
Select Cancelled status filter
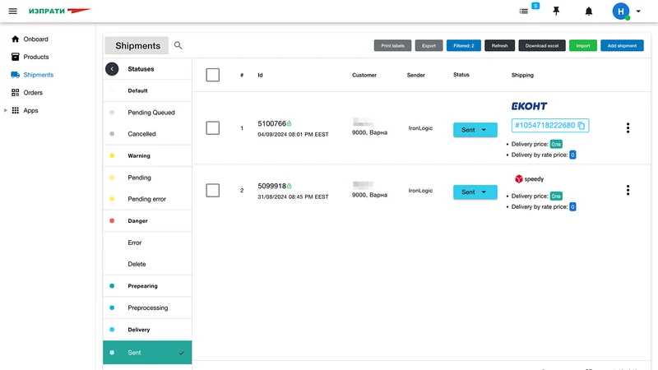147,134
